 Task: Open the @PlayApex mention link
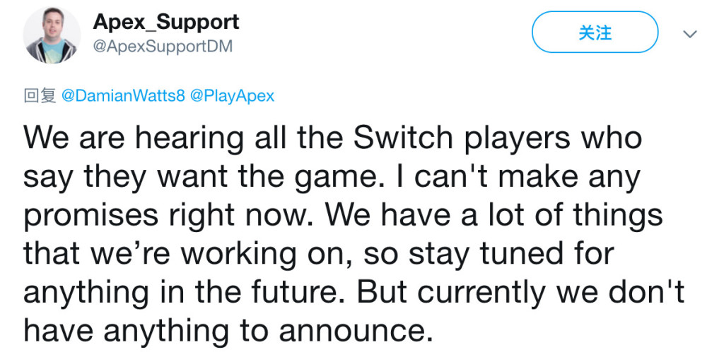[x=232, y=96]
